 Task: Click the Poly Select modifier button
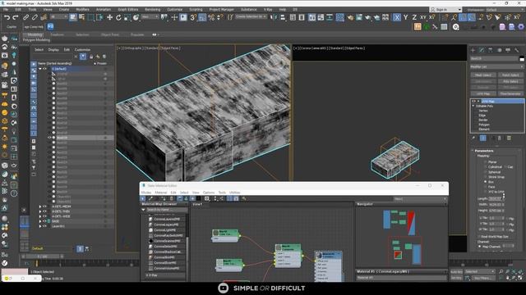(x=510, y=81)
